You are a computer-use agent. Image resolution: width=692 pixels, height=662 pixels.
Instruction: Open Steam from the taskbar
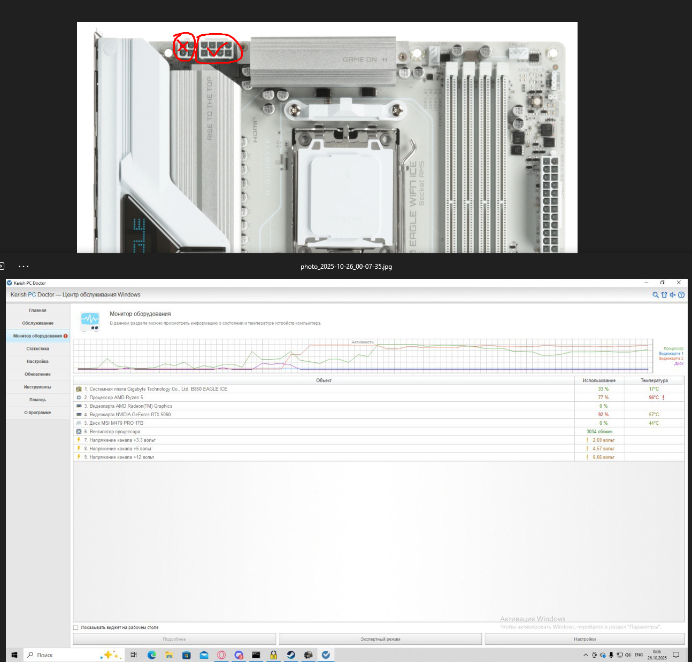point(291,655)
